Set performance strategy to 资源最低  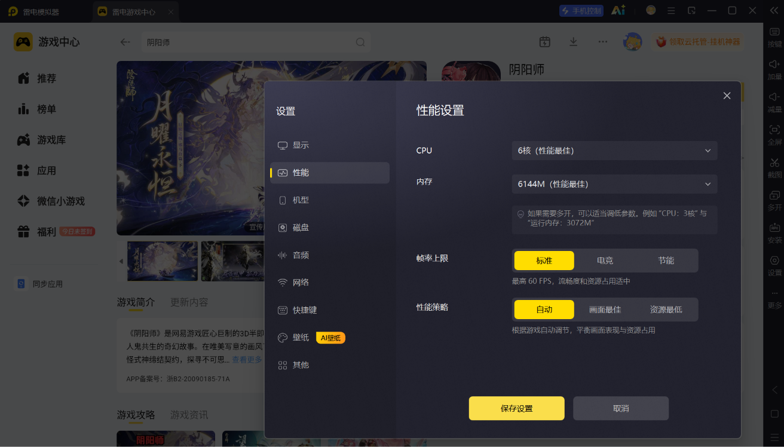click(x=666, y=310)
